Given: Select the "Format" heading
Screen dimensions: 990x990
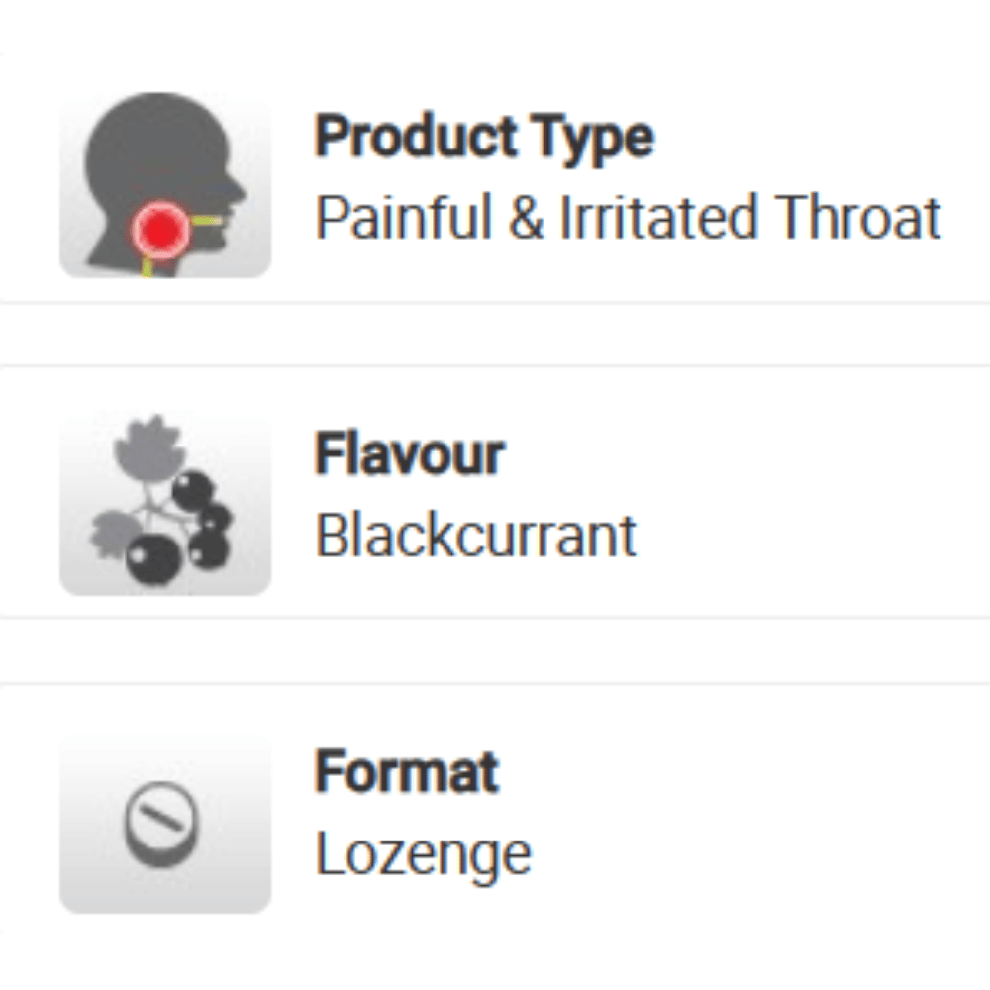Looking at the screenshot, I should pos(406,771).
